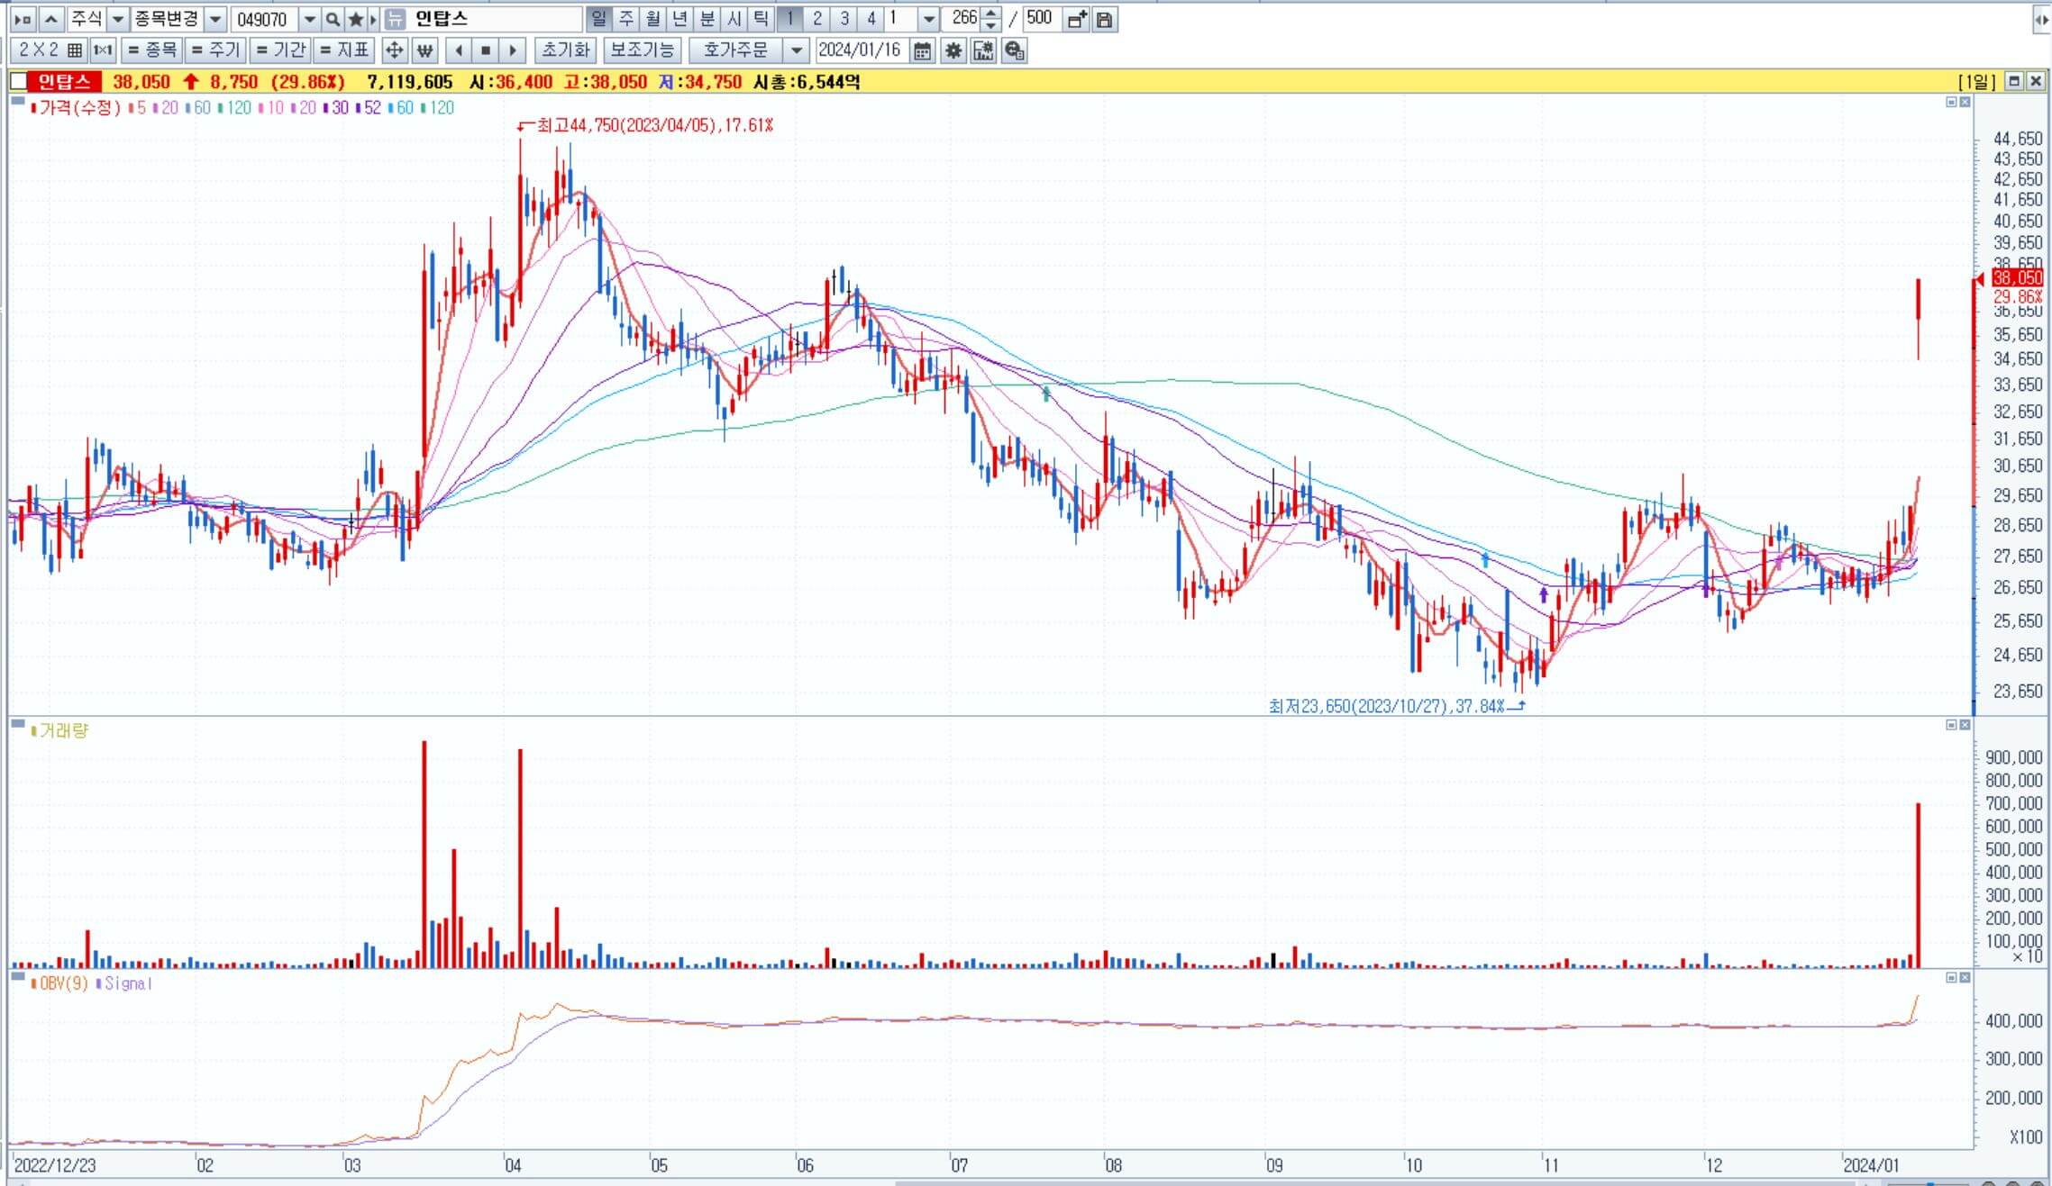Click the stock search magnifier icon
The width and height of the screenshot is (2052, 1186).
[x=333, y=19]
